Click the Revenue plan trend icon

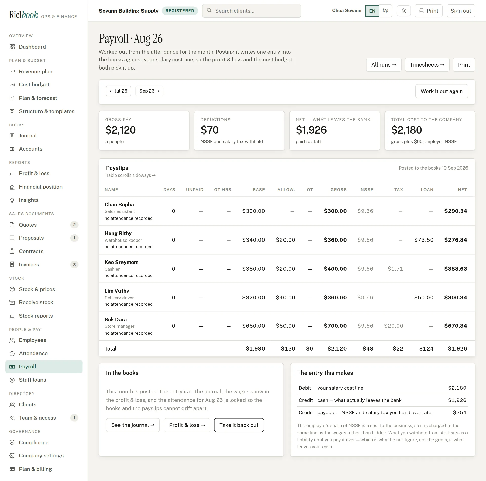[x=12, y=72]
